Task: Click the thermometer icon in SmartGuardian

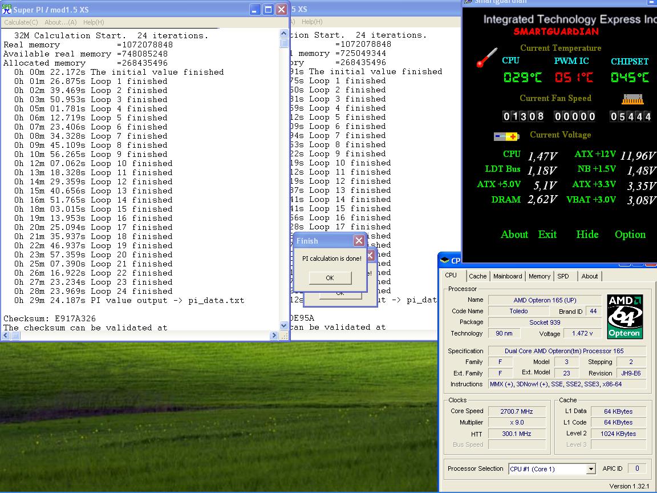Action: (486, 58)
